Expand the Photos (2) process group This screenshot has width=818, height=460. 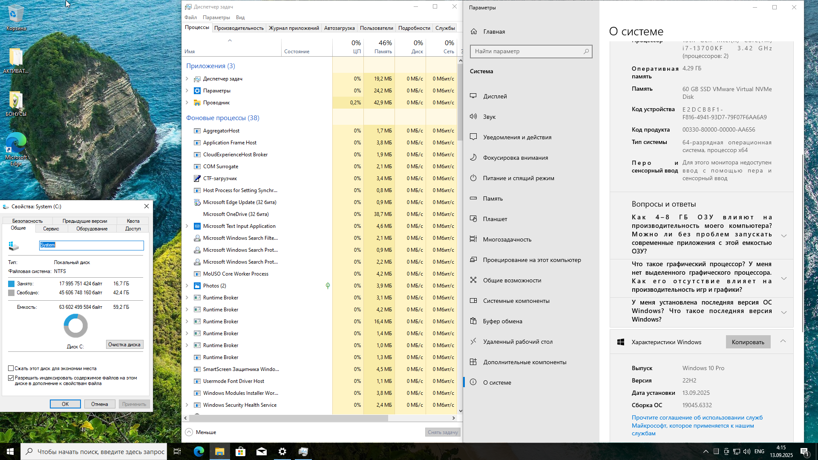187,286
